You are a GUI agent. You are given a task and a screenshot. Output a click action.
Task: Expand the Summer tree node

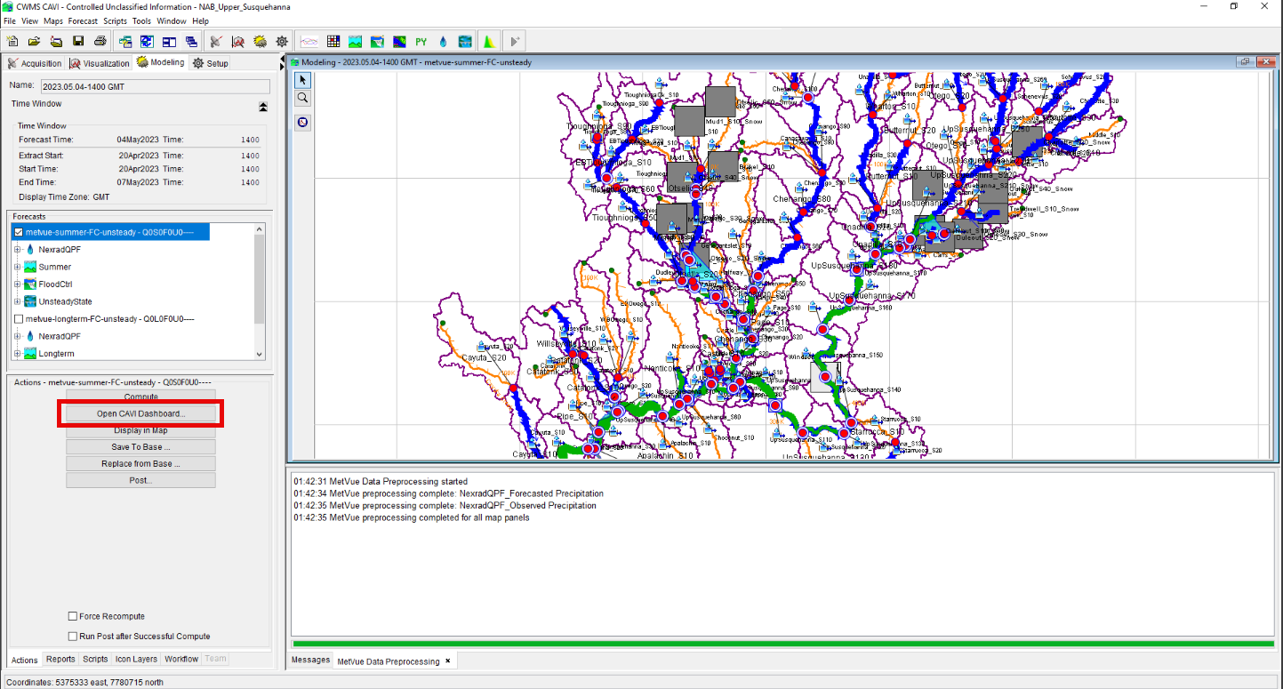17,267
